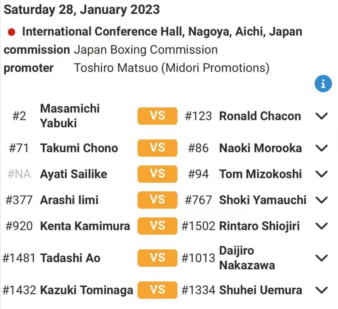Image resolution: width=338 pixels, height=309 pixels.
Task: Open Tadashi Ao's boxer profile
Action: (x=70, y=258)
